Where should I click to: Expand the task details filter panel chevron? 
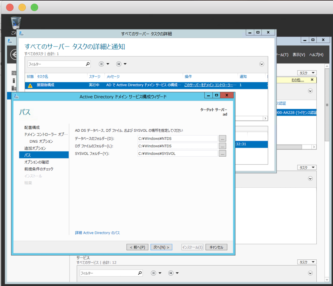coord(262,64)
